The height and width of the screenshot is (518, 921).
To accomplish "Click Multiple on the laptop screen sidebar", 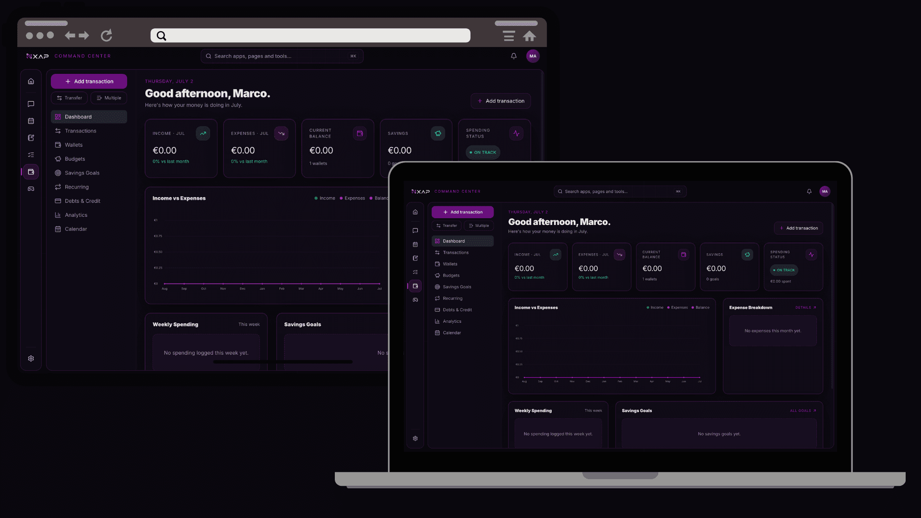I will coord(479,225).
